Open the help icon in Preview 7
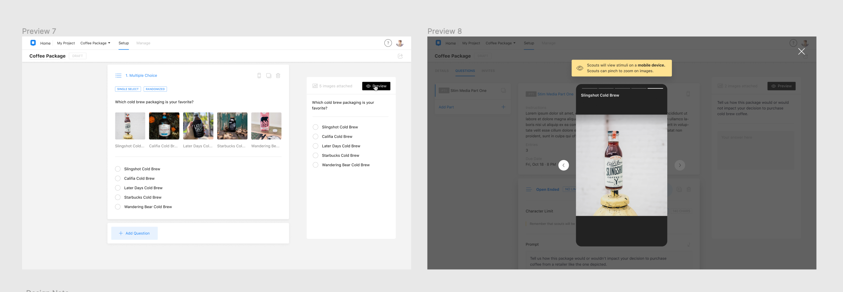 pyautogui.click(x=388, y=43)
